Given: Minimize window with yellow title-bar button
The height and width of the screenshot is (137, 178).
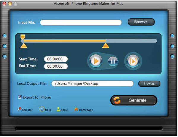Looking at the screenshot, I should (9, 3).
